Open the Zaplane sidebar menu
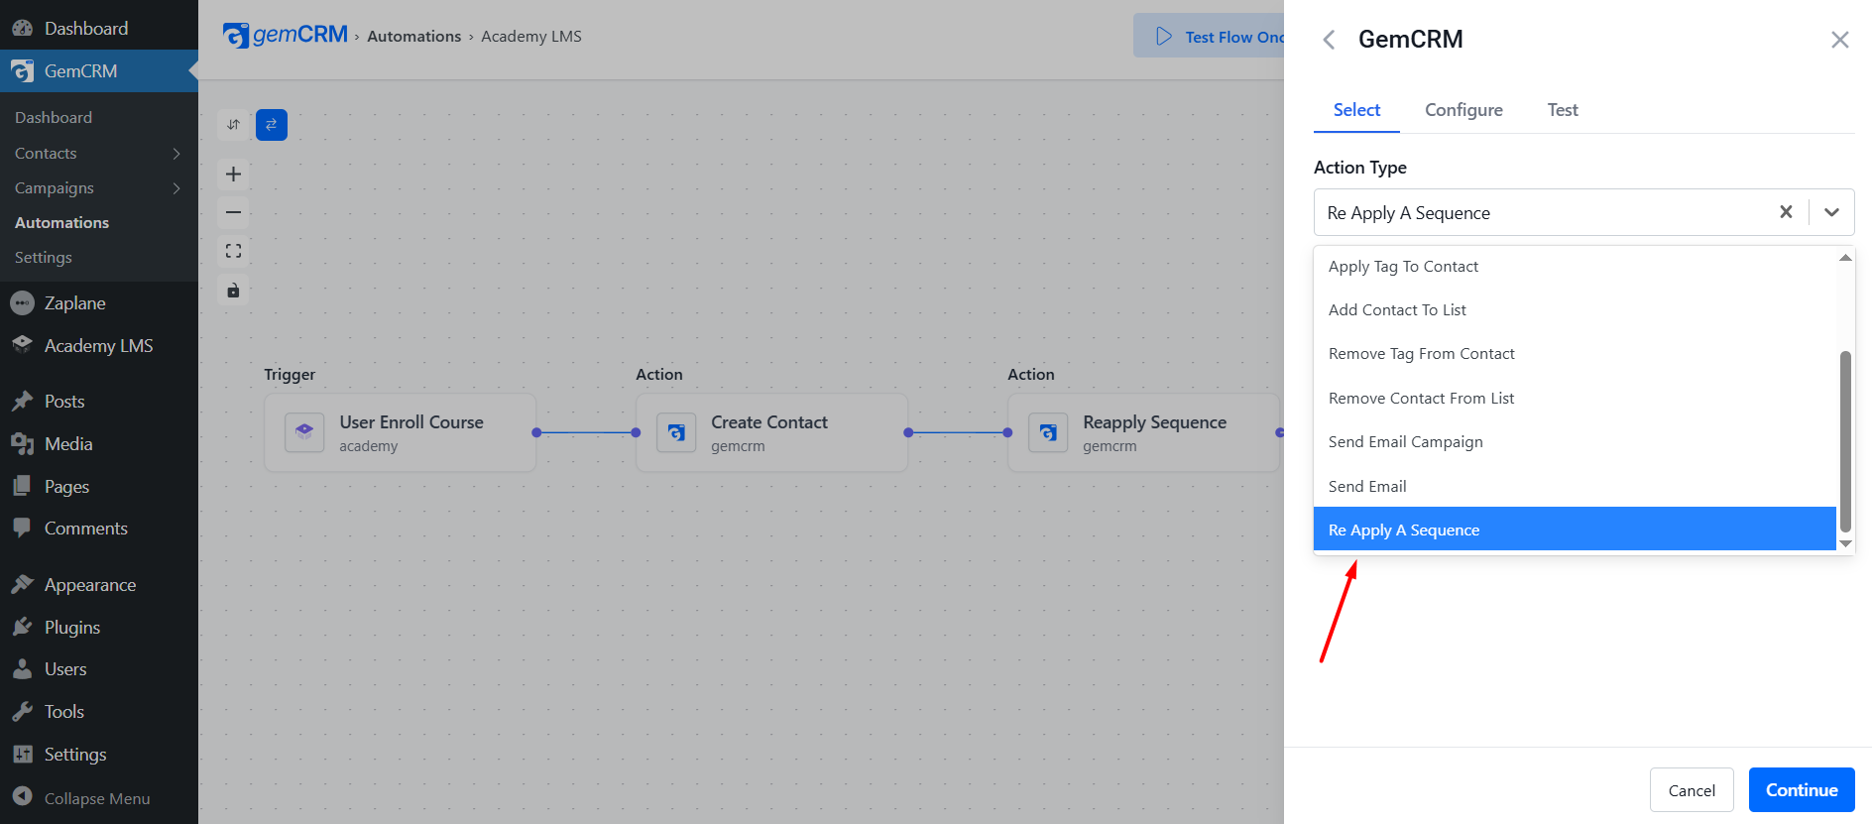Screen dimensions: 1872x824 tap(99, 303)
